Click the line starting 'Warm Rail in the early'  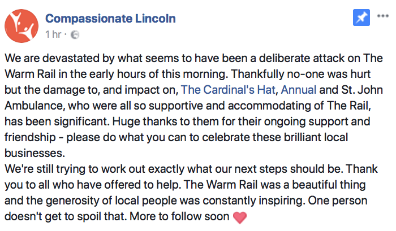tap(187, 74)
